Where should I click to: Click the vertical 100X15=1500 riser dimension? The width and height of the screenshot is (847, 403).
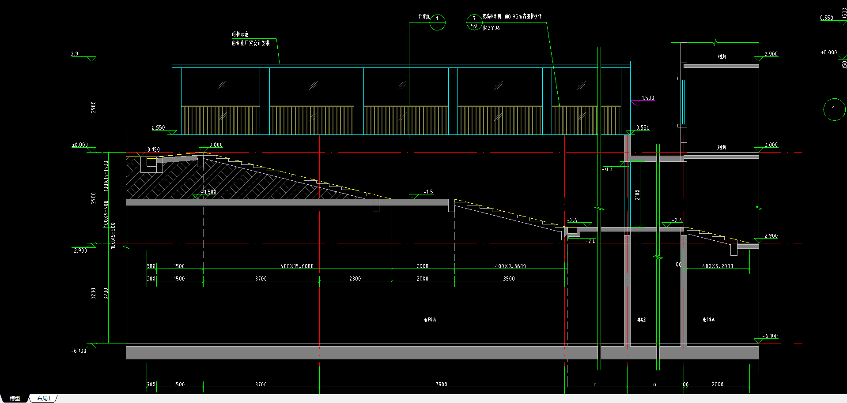click(106, 176)
